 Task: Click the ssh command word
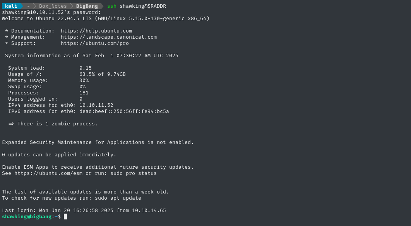coord(112,6)
